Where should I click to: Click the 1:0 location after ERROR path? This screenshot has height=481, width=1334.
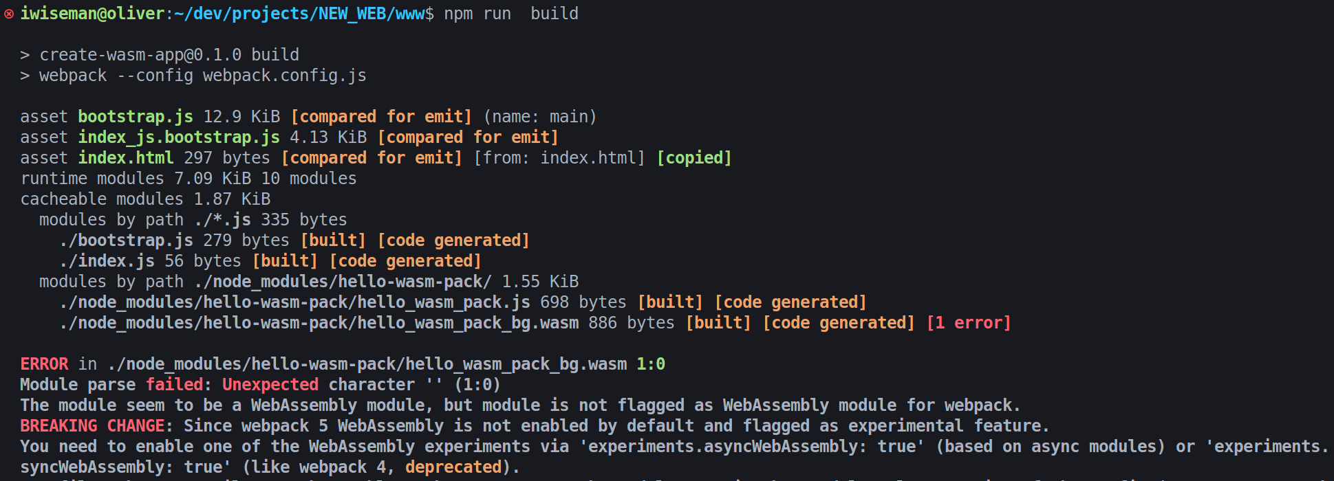[x=650, y=364]
